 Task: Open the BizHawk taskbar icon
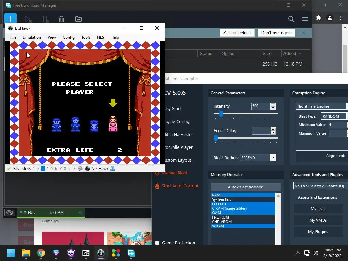(101, 253)
